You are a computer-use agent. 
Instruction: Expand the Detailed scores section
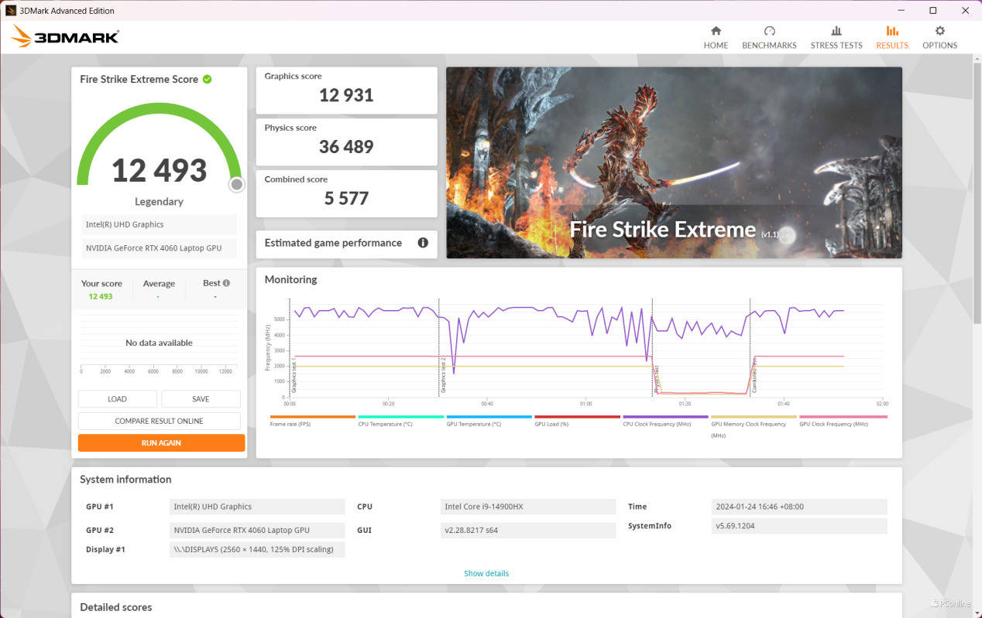[116, 607]
